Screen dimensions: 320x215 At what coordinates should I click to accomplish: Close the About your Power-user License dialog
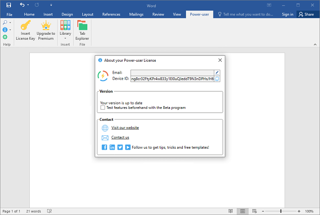(220, 60)
